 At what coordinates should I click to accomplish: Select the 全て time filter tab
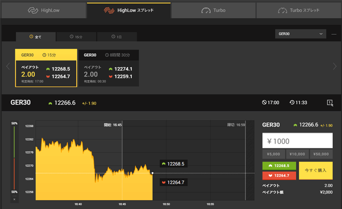click(x=35, y=37)
